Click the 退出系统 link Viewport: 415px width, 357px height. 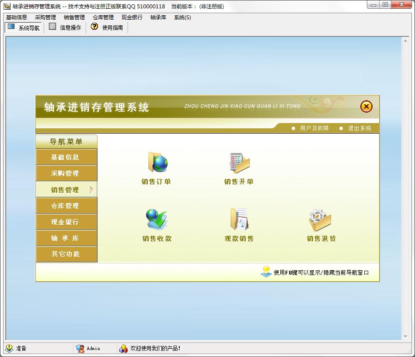359,128
